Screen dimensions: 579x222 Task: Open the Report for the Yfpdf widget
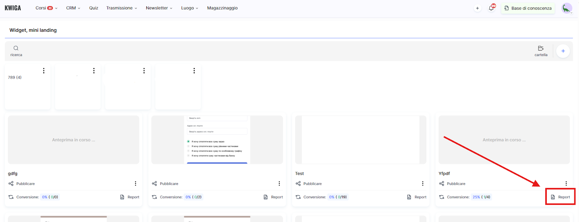point(560,197)
